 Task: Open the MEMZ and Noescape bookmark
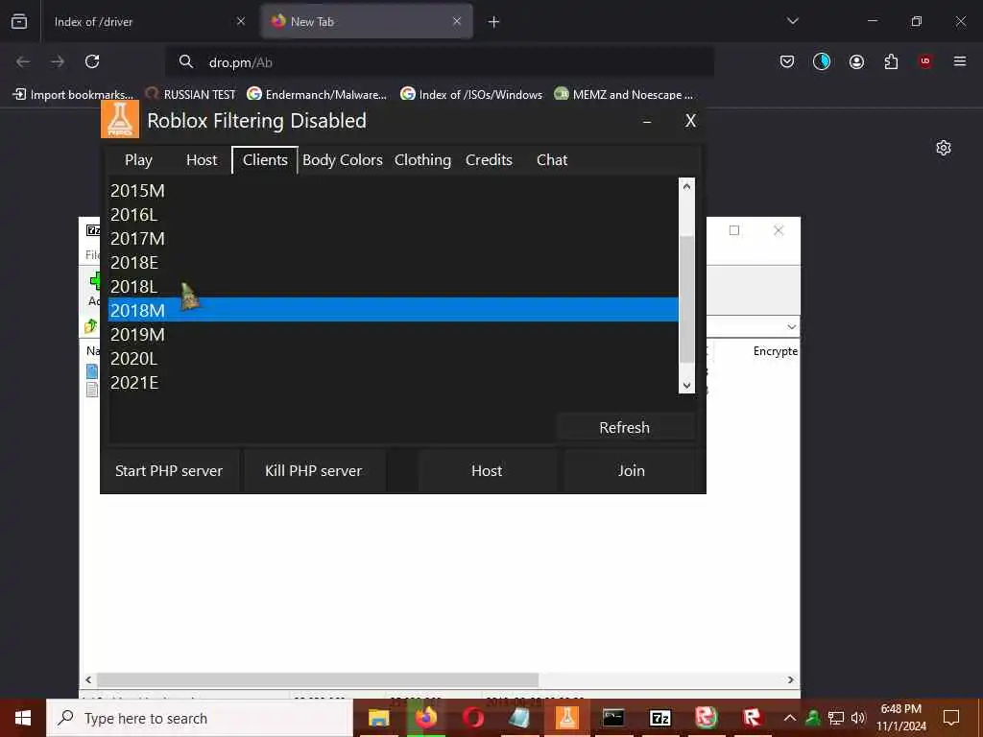pos(624,95)
